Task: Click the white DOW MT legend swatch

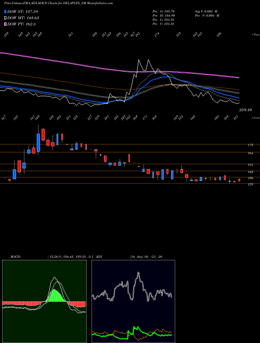Action: point(5,18)
